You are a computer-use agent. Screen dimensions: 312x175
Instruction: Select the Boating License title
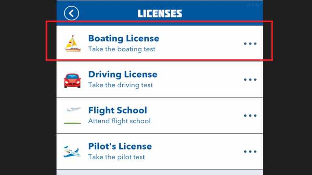tap(123, 39)
